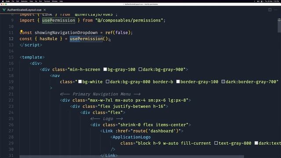Open the Help menu
The width and height of the screenshot is (281, 158).
pos(61,1)
